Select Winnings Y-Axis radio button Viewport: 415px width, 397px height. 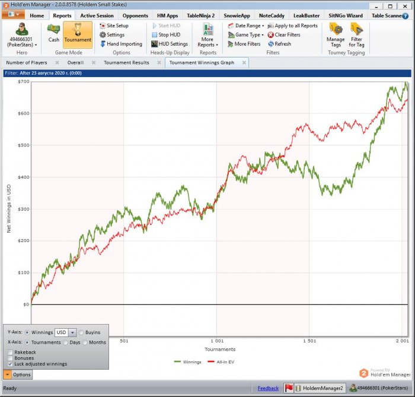coord(27,332)
